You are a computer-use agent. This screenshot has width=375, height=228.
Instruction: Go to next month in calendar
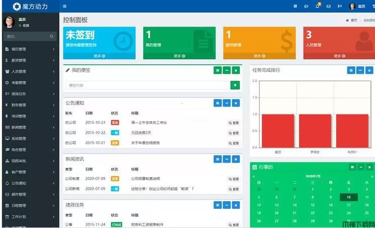coord(372,176)
